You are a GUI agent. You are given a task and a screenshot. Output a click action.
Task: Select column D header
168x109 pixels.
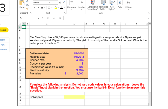(74, 24)
